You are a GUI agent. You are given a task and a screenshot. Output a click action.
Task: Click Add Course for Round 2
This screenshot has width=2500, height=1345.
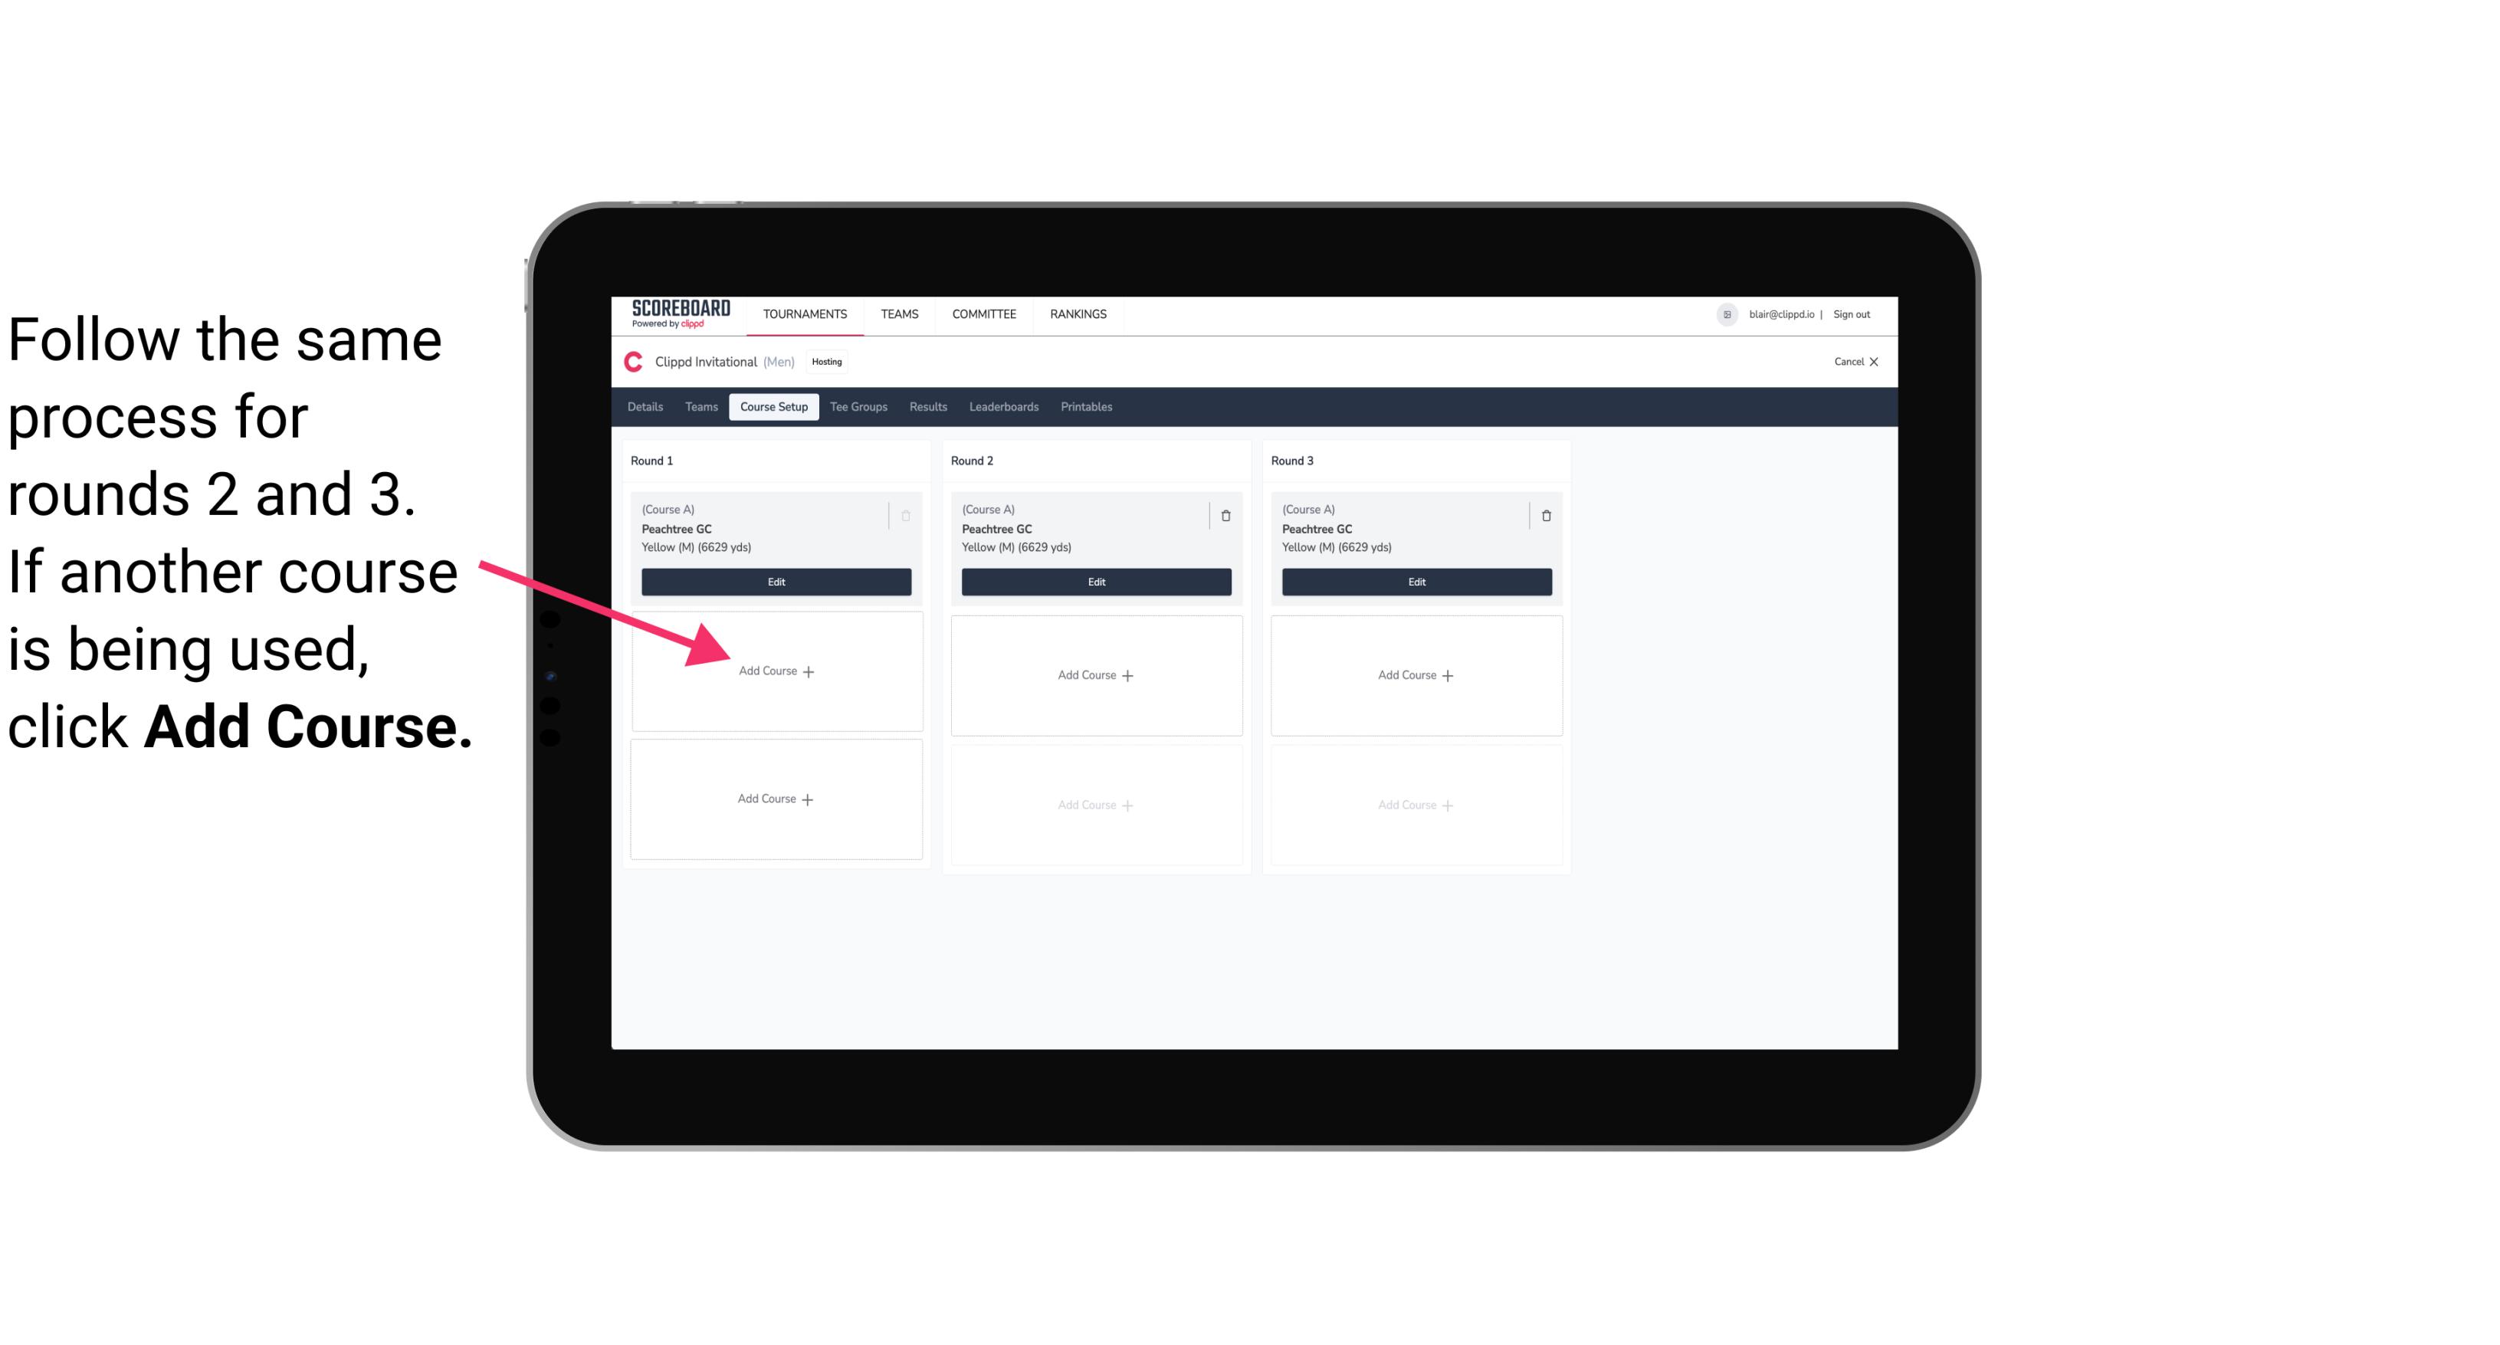pyautogui.click(x=1094, y=674)
